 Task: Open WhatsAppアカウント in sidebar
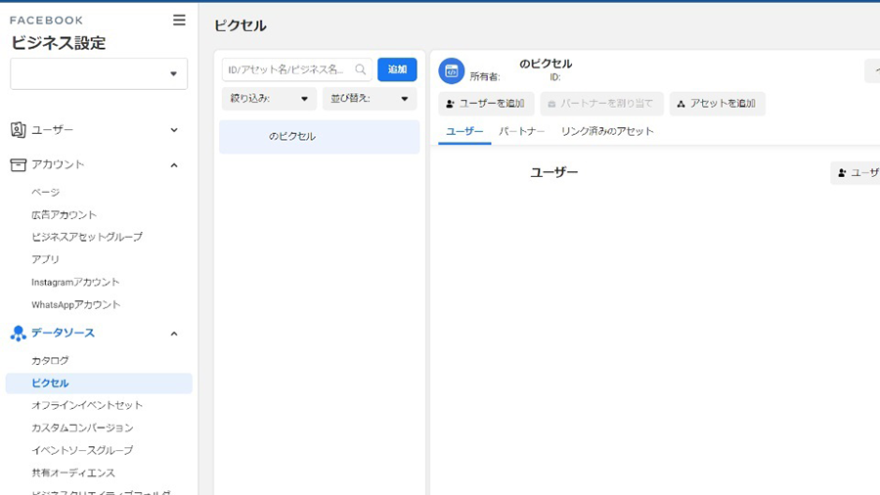[75, 305]
